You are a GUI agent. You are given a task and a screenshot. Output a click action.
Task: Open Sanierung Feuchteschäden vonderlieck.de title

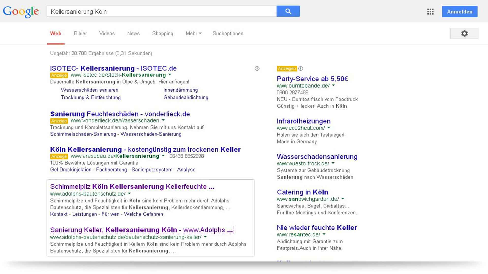(120, 114)
